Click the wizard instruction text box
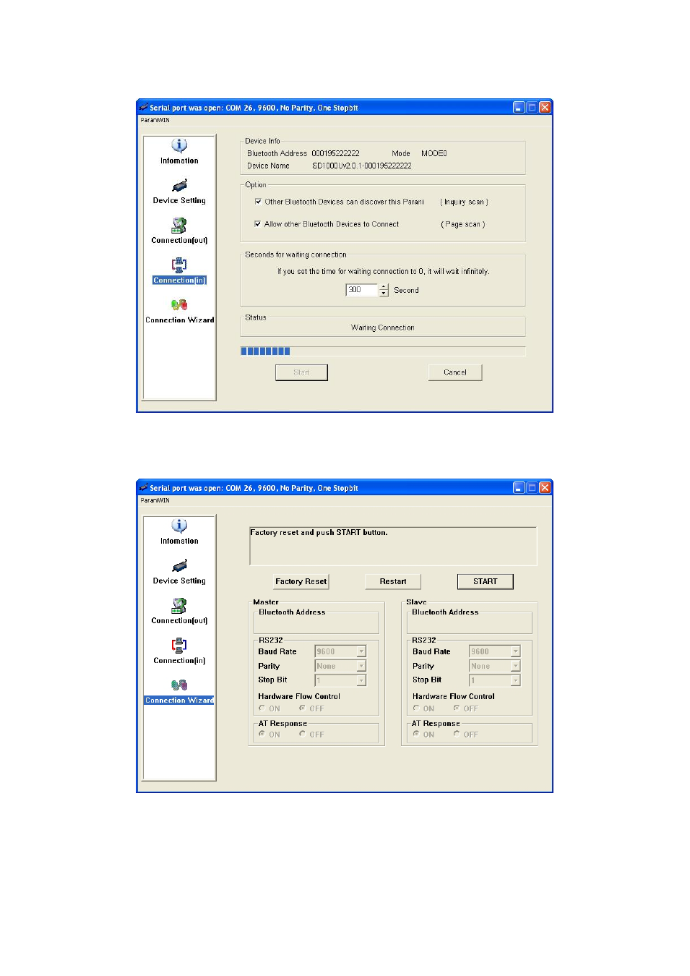Viewport: 690px width, 976px height. pos(393,546)
